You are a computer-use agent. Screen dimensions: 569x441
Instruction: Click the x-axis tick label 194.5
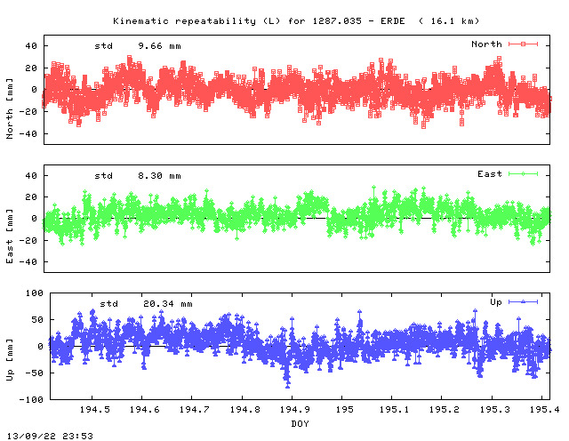95,410
